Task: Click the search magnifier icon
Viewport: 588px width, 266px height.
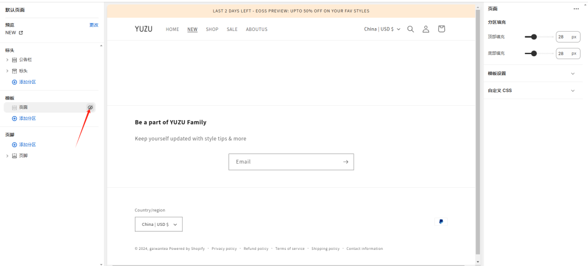Action: (x=411, y=29)
